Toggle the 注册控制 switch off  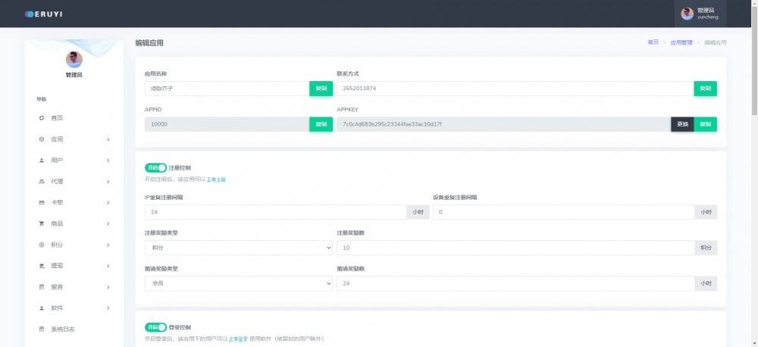(155, 167)
